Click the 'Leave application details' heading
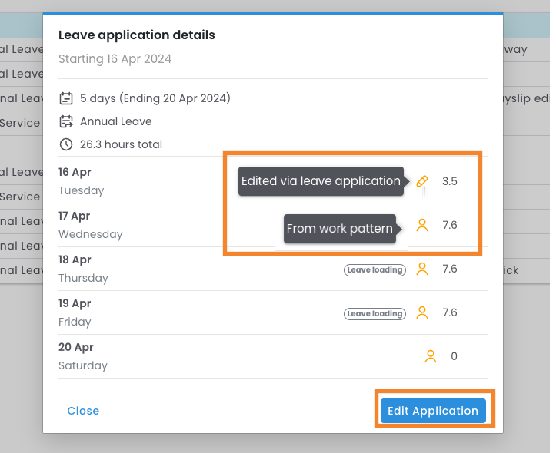This screenshot has height=453, width=556. point(137,35)
